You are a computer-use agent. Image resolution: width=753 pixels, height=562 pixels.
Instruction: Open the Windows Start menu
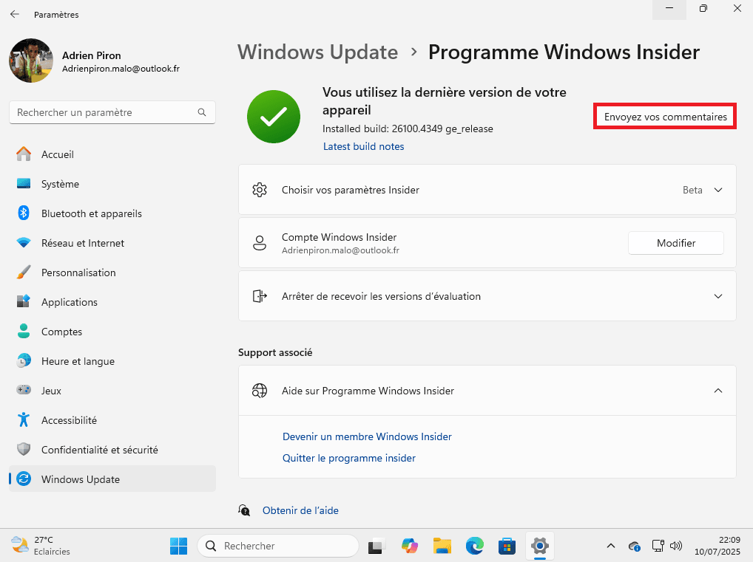click(179, 546)
